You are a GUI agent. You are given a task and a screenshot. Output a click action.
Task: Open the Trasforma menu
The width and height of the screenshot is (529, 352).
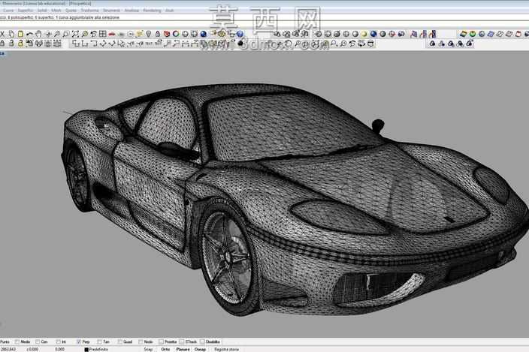(x=89, y=11)
